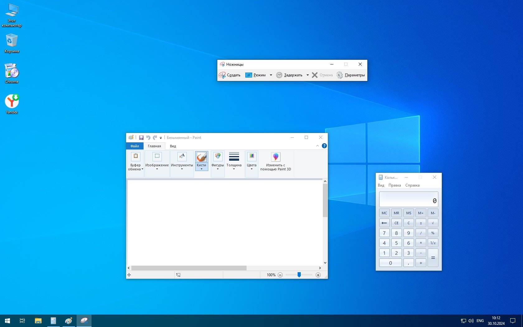Click the Create snip scissors icon
The image size is (523, 327).
(x=222, y=75)
